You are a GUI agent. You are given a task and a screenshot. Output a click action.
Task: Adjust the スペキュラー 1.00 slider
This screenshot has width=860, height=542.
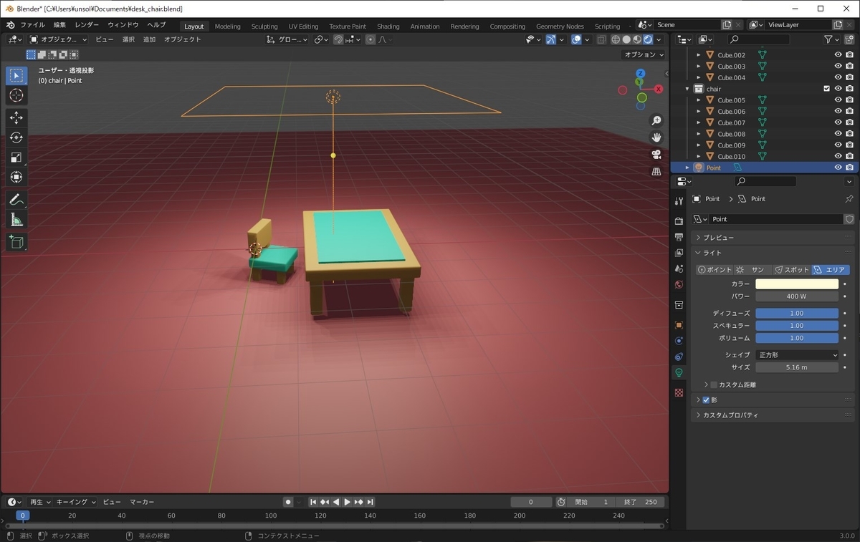[x=797, y=326]
